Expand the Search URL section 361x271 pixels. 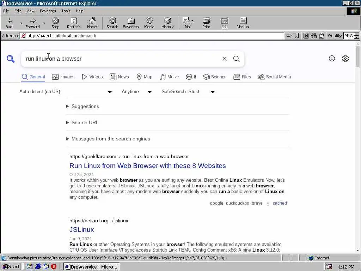click(x=82, y=122)
